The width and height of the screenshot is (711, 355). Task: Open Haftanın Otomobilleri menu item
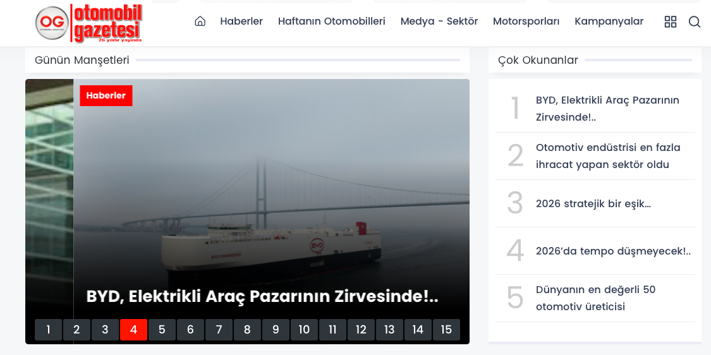[x=331, y=21]
